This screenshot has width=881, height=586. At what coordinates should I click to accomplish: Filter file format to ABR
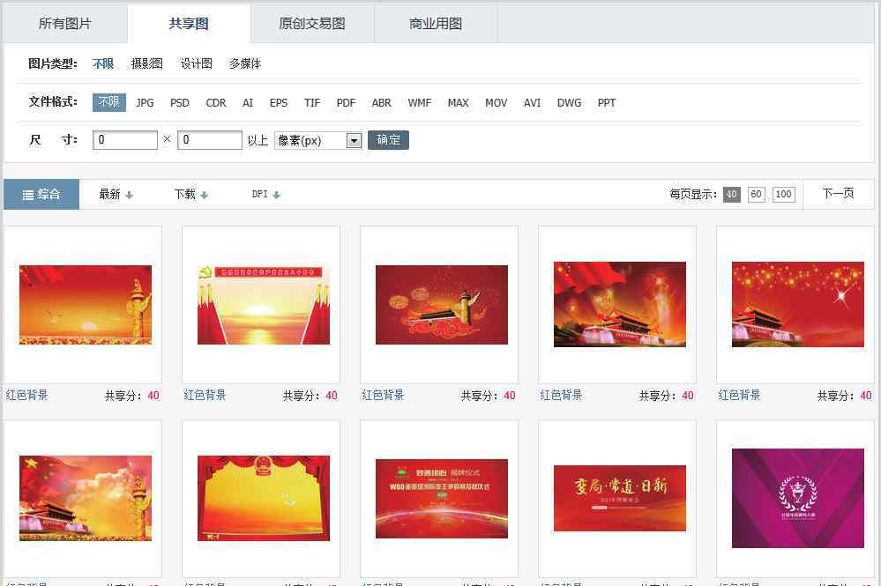click(382, 103)
